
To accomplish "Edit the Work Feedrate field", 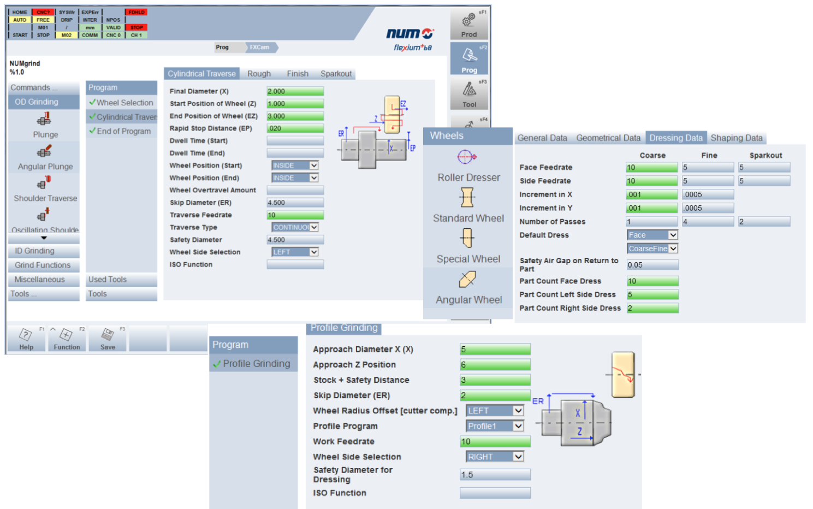I will pyautogui.click(x=495, y=441).
